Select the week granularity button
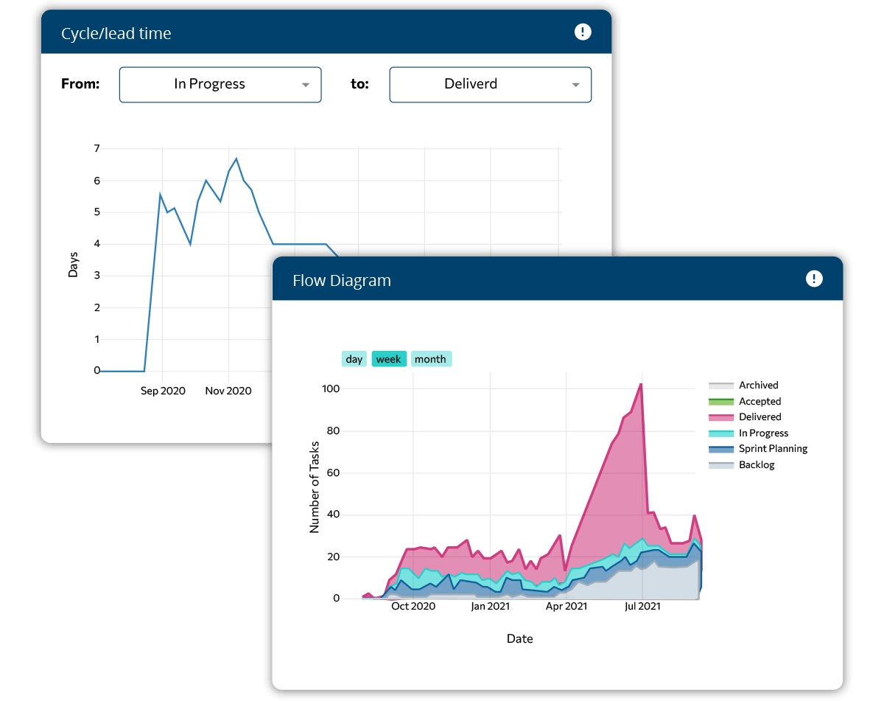Image resolution: width=884 pixels, height=701 pixels. pos(388,359)
